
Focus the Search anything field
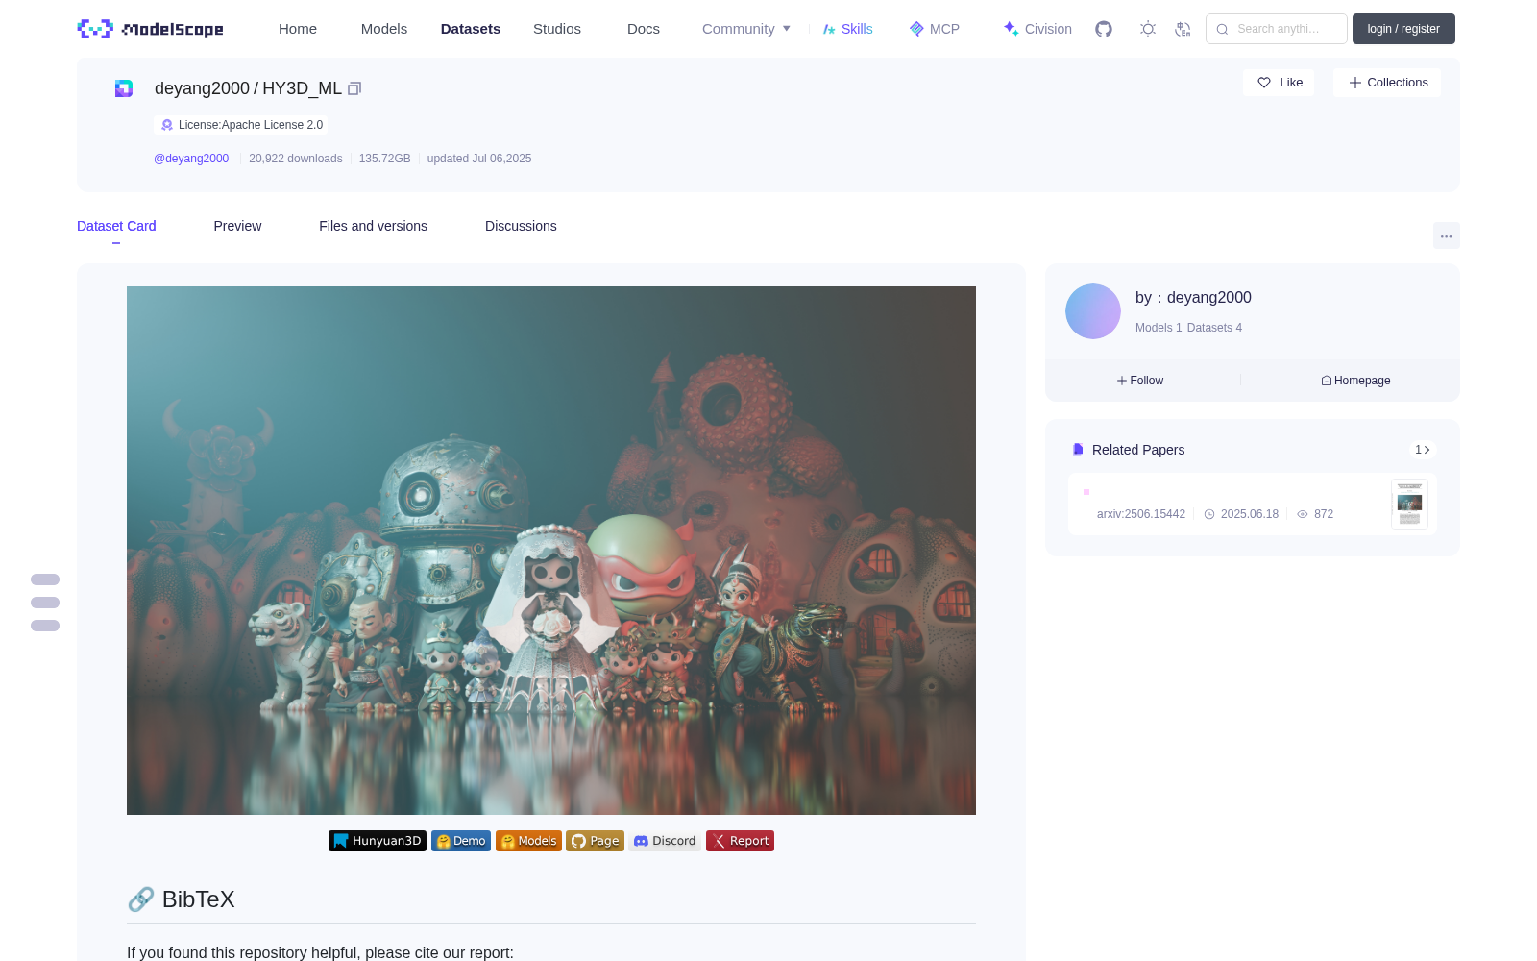click(1277, 29)
